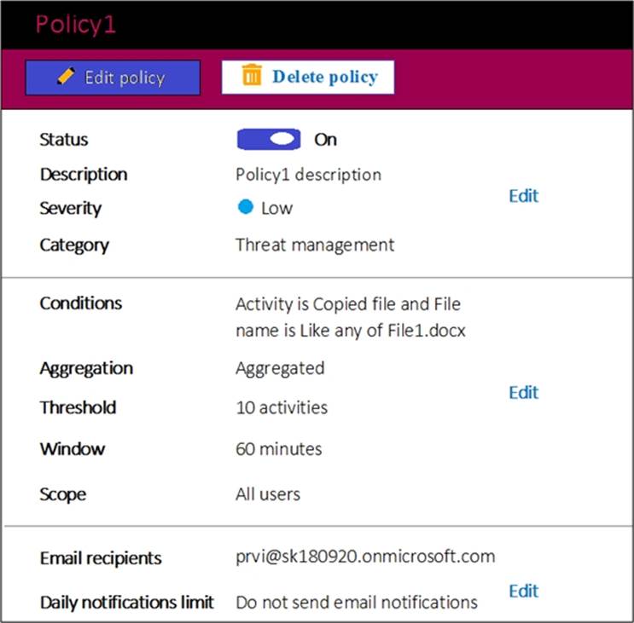The image size is (634, 623).
Task: Click the Threat management category value
Action: tap(315, 245)
